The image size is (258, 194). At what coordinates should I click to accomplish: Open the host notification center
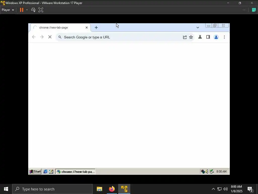click(x=250, y=189)
